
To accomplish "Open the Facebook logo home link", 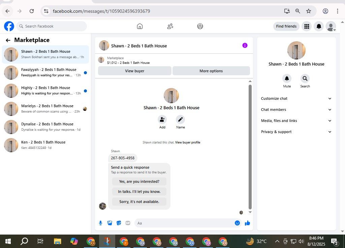I will click(x=9, y=26).
